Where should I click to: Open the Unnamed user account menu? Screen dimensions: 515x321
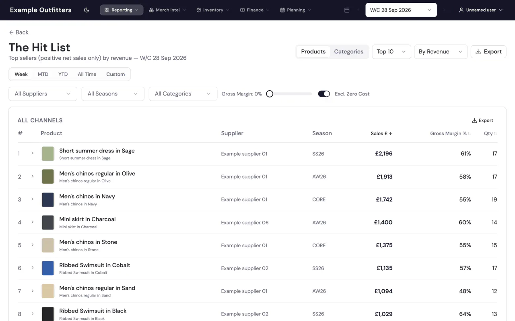pyautogui.click(x=481, y=10)
